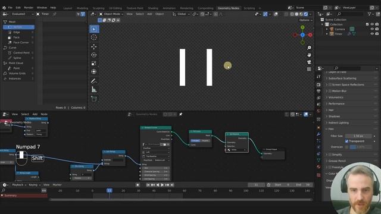Viewport: 381px width, 214px height.
Task: Toggle Transparent film checkbox
Action: (346, 141)
